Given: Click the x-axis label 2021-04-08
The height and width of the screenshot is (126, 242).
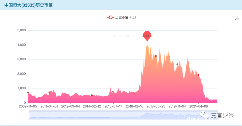Looking at the screenshot, I should [x=199, y=106].
